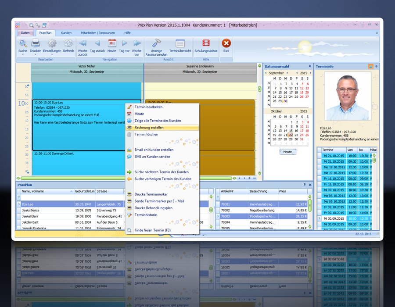This screenshot has width=395, height=307.
Task: Expand the Drucken dropdown arrow
Action: coord(36,55)
